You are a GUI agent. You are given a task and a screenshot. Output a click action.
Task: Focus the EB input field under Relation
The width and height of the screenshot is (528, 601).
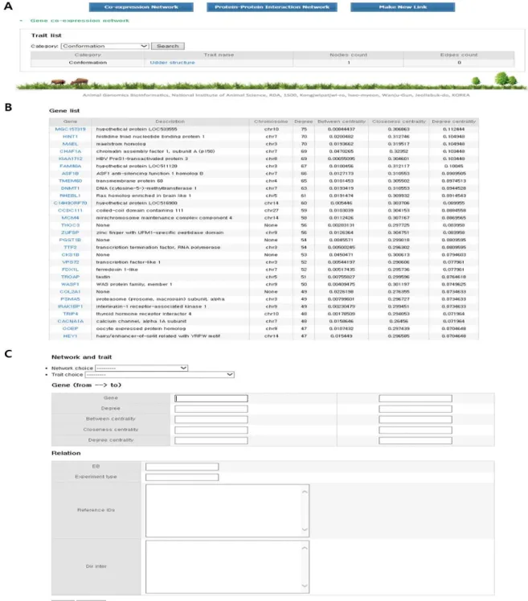point(182,467)
